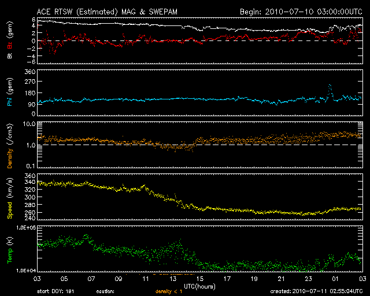Click the '10.0' tick on the Density axis
The width and height of the screenshot is (370, 296).
coord(29,124)
